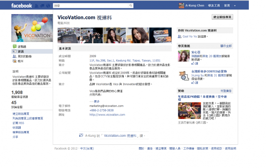
Task: Click A-Kung Chen profile avatar
Action: click(x=181, y=5)
